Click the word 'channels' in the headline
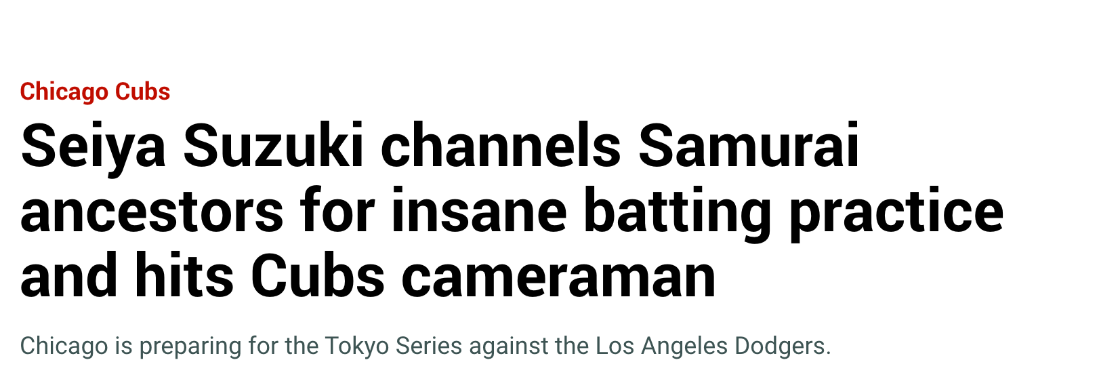The height and width of the screenshot is (377, 1099). [x=501, y=146]
